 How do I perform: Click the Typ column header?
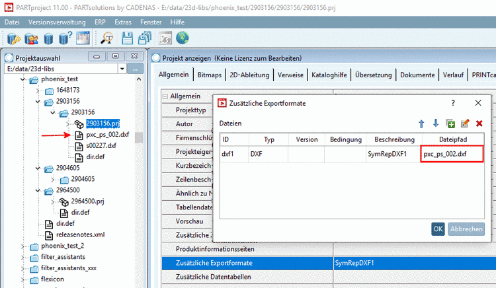pyautogui.click(x=269, y=139)
